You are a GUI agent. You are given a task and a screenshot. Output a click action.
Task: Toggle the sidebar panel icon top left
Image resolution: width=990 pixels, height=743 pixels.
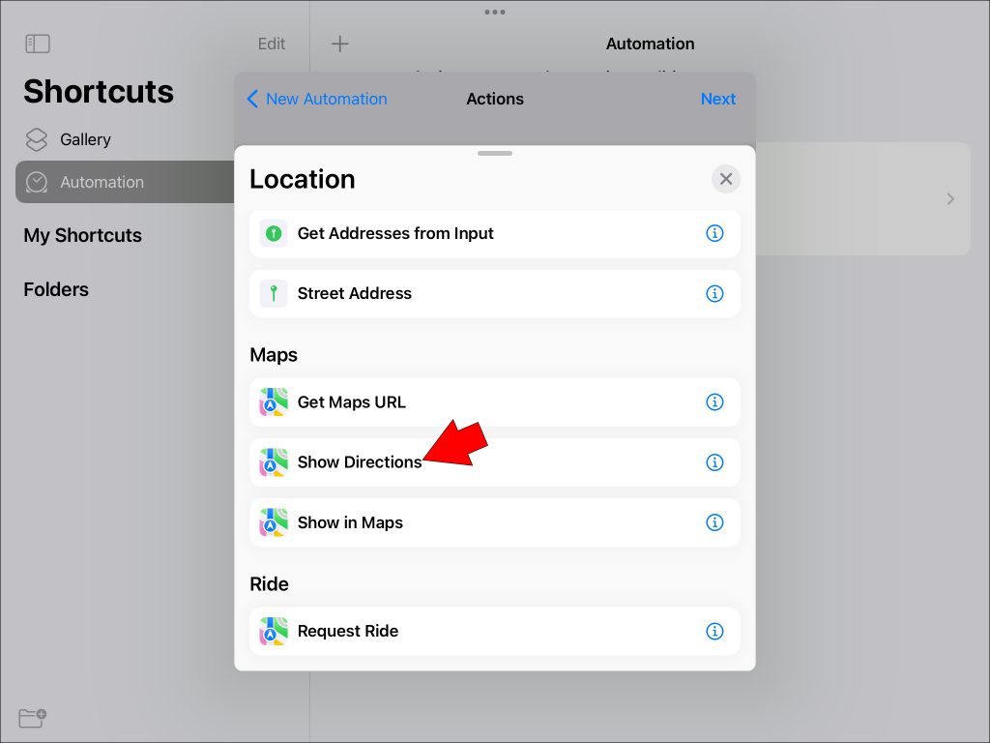point(37,43)
